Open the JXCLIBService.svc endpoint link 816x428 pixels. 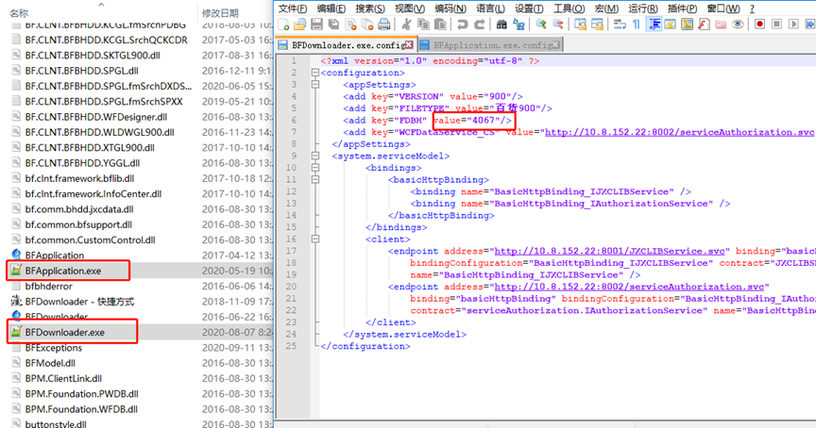click(x=609, y=251)
